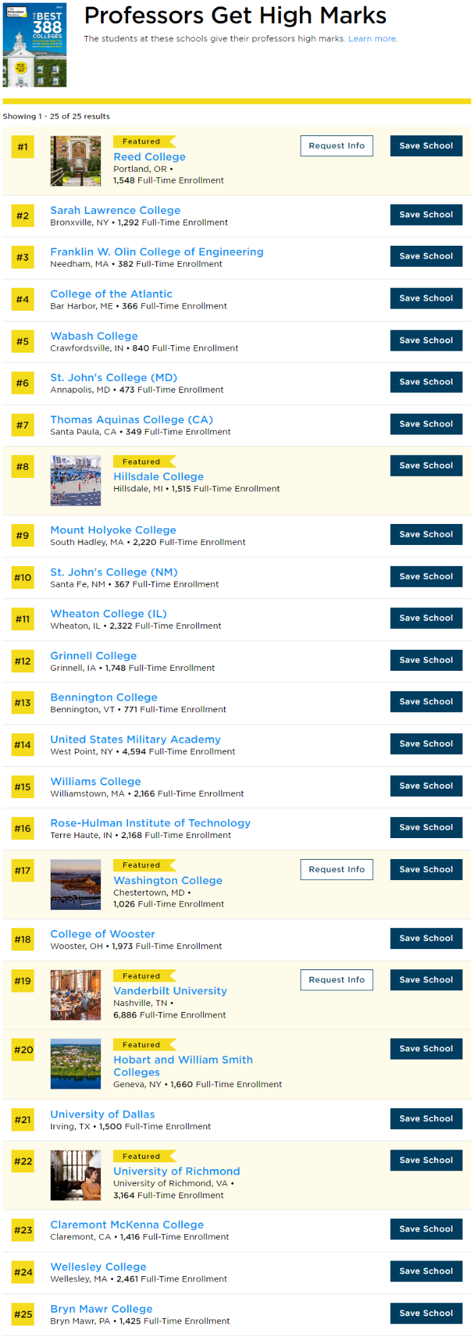The width and height of the screenshot is (474, 1337).
Task: Request Info for Vanderbilt University
Action: coord(337,980)
